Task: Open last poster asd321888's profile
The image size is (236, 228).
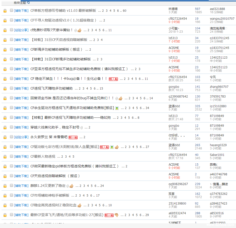Action: point(217,9)
